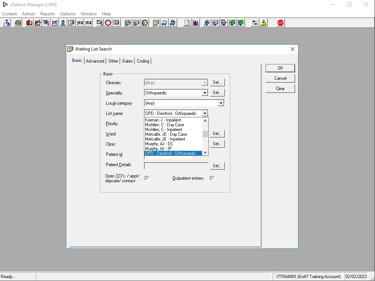Click Set... button in the Ward row
375x281 pixels.
click(217, 134)
